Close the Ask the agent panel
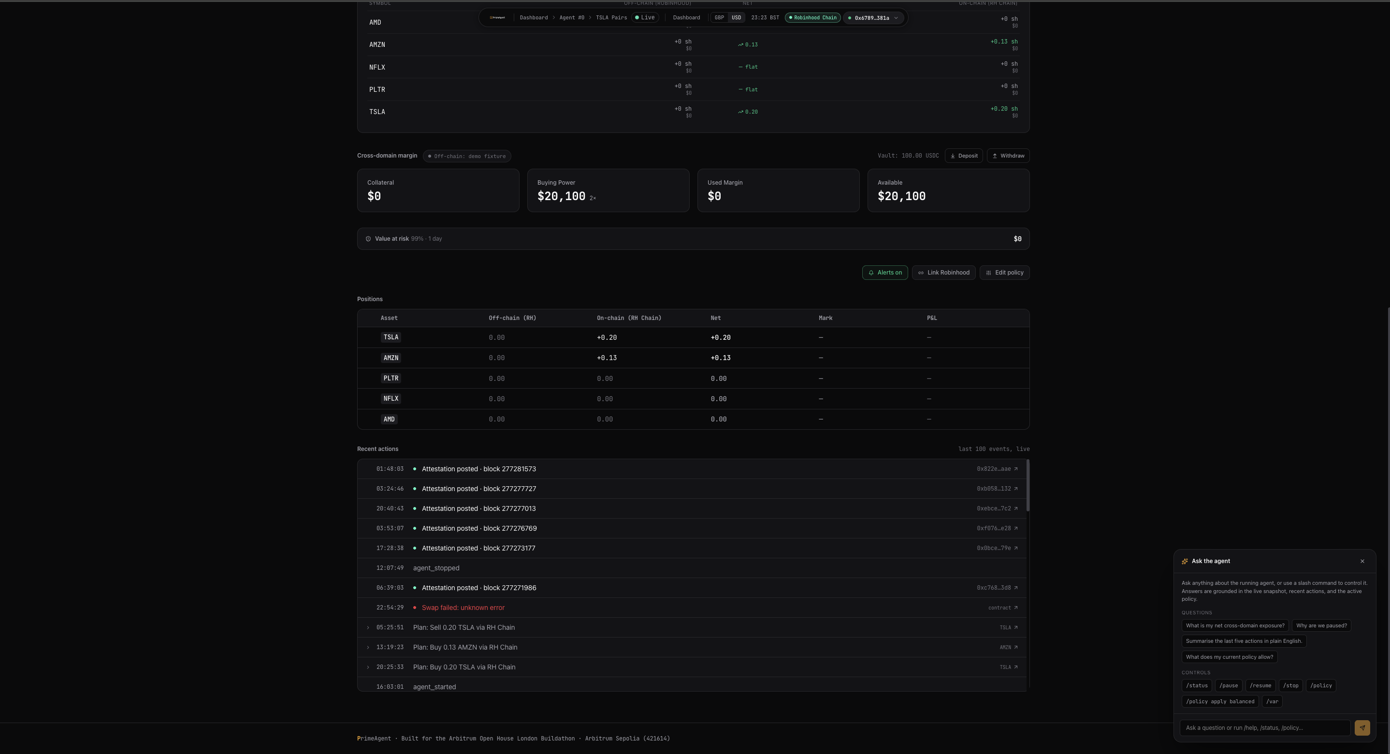The image size is (1390, 754). (1362, 561)
